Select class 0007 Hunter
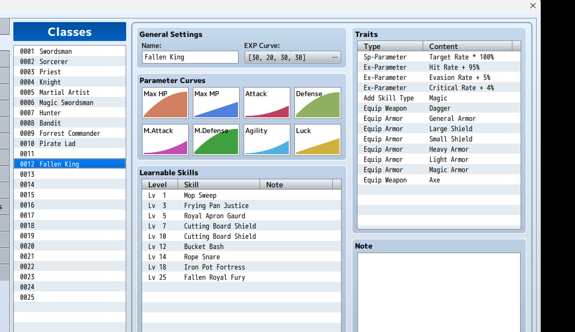The width and height of the screenshot is (575, 332). click(70, 113)
